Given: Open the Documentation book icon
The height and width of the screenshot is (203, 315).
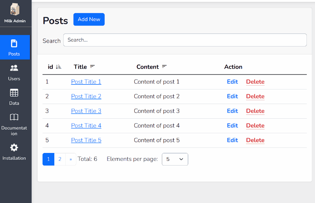Looking at the screenshot, I should pyautogui.click(x=14, y=117).
